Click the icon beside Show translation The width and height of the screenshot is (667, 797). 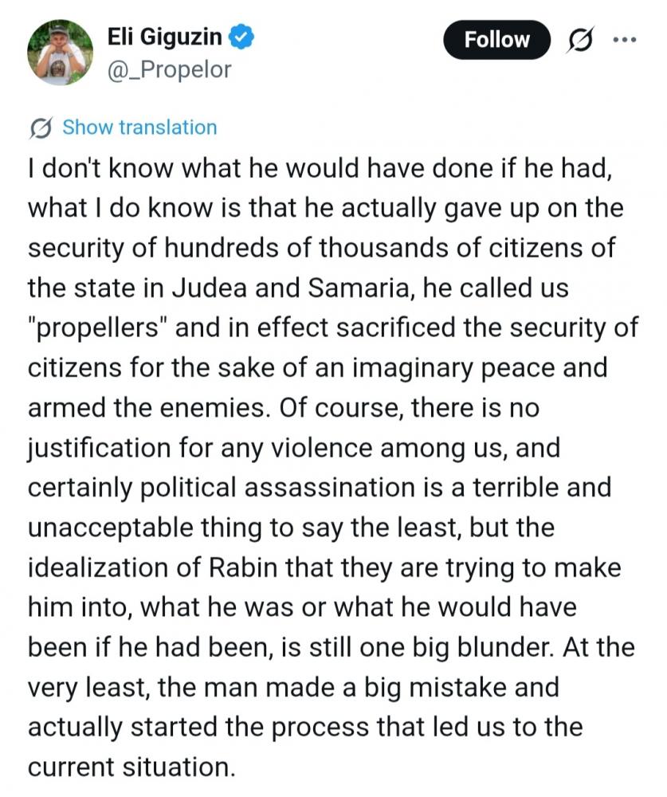[41, 128]
